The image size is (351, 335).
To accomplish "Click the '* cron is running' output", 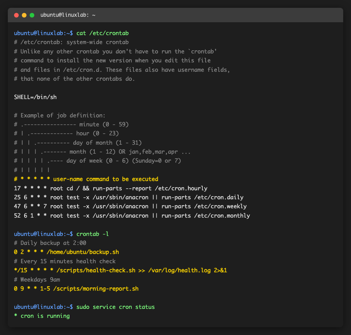I will [42, 316].
